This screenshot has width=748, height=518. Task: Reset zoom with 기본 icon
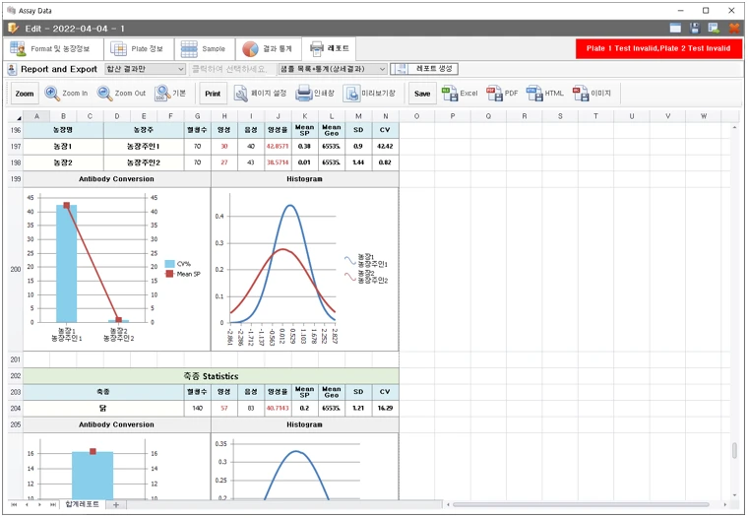tap(162, 94)
